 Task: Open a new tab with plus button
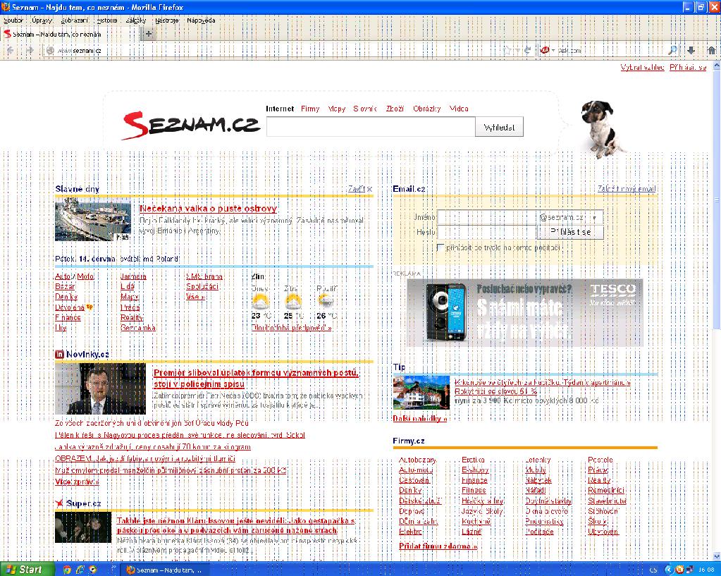tap(148, 34)
